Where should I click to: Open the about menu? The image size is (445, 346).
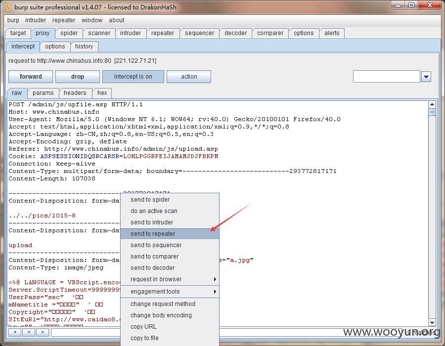click(116, 20)
